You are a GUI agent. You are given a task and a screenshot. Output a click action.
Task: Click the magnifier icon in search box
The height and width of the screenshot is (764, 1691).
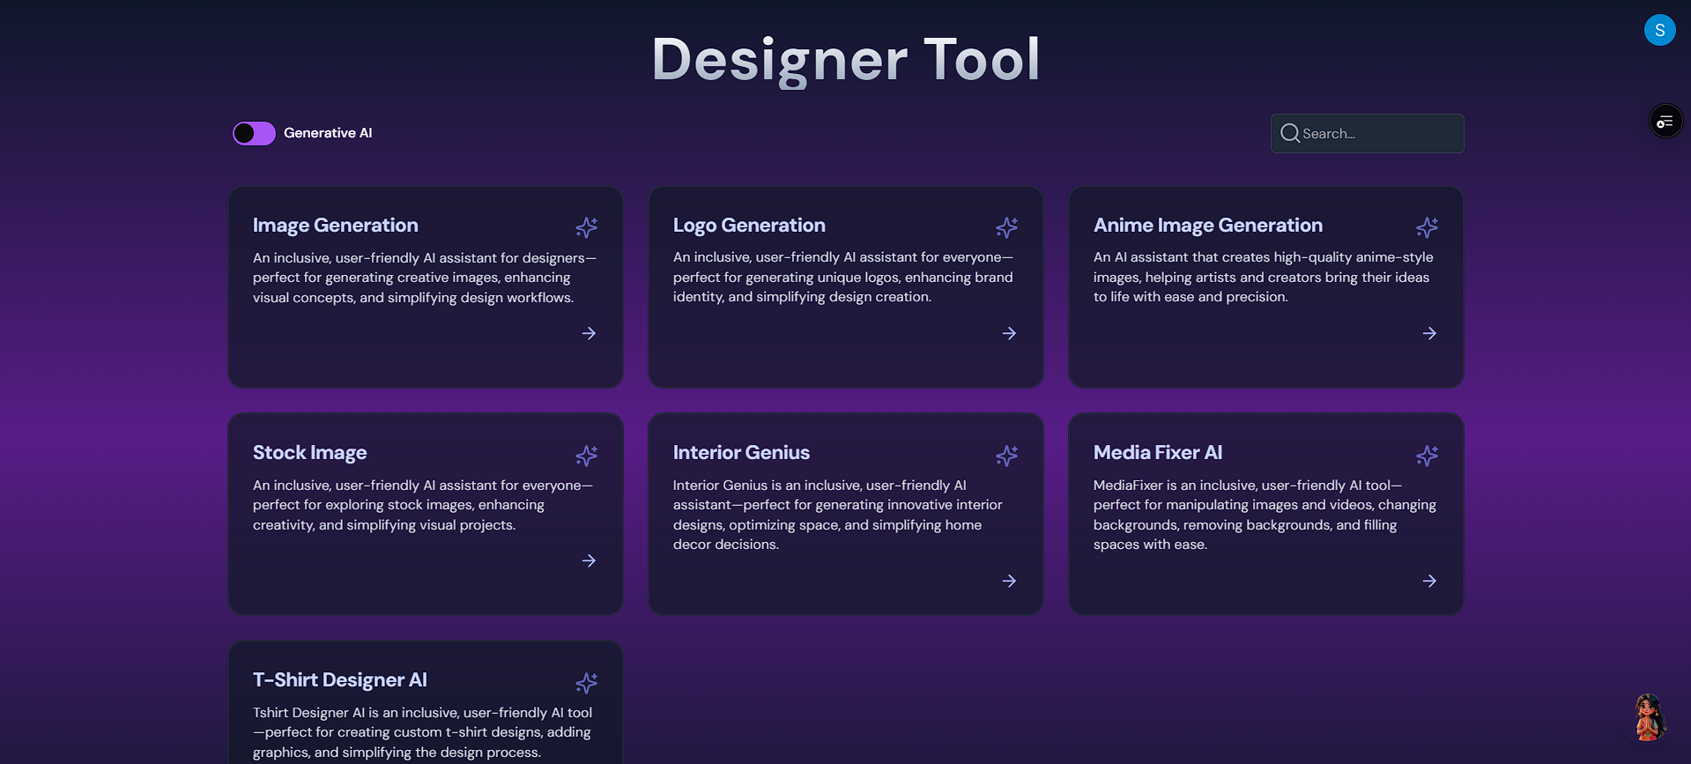point(1290,133)
